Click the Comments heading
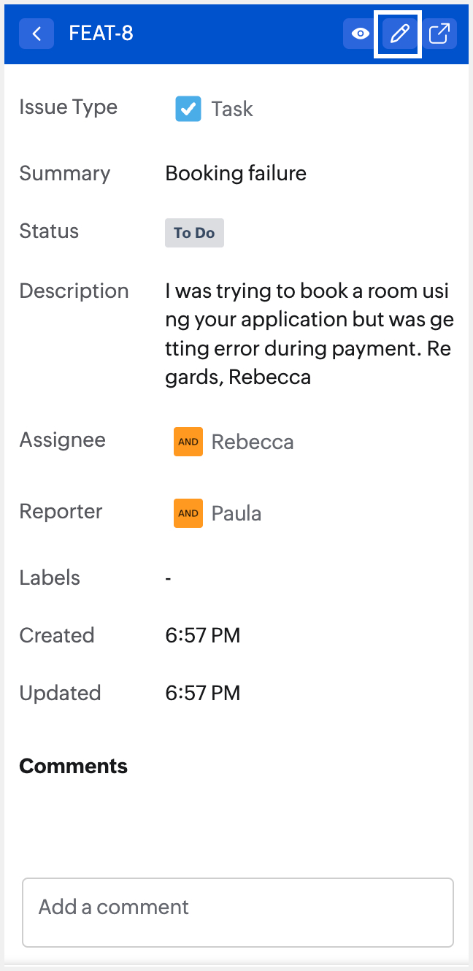The image size is (473, 971). [74, 766]
